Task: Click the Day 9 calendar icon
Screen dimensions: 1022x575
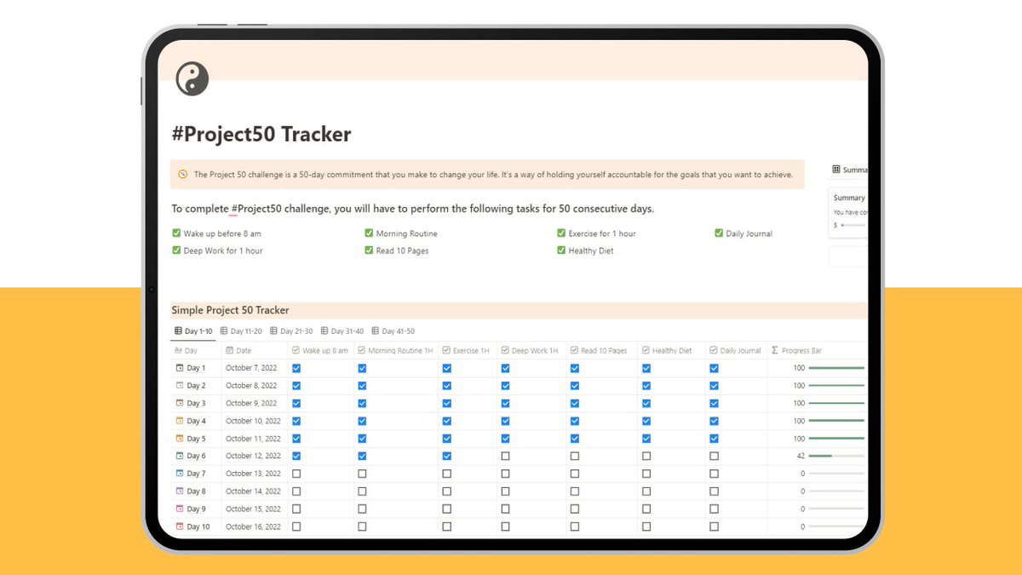Action: pyautogui.click(x=180, y=509)
